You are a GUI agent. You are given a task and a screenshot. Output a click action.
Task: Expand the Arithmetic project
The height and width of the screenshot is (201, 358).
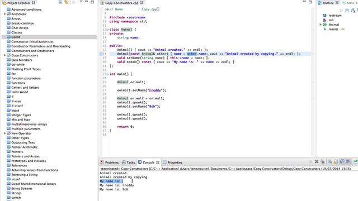[x=4, y=14]
